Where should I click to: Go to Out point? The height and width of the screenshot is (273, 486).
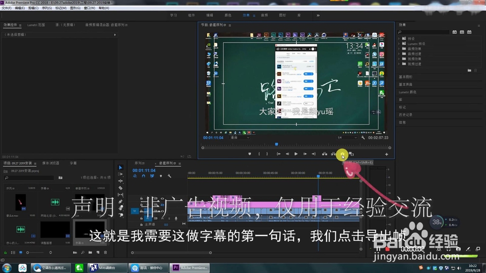pos(313,154)
